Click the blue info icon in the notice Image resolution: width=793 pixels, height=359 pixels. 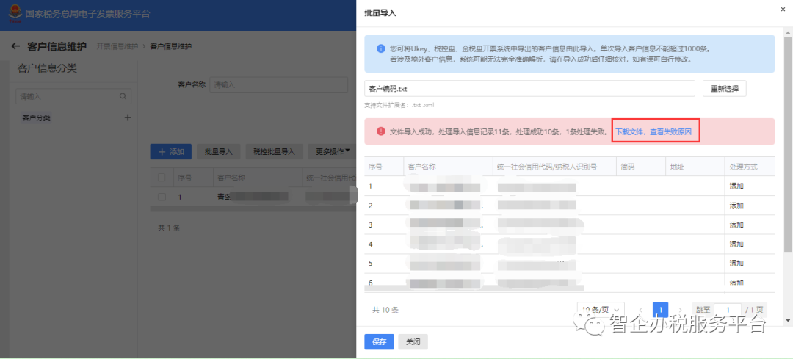[381, 49]
